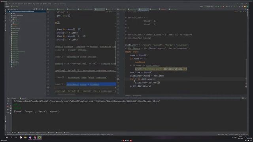253x142 pixels.
Task: Click the 'while True:' line in right editor
Action: point(132,52)
